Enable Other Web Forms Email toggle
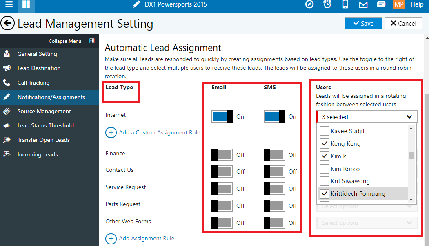 pyautogui.click(x=222, y=223)
